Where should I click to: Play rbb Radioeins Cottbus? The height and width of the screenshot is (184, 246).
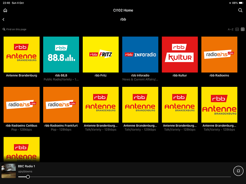21,105
